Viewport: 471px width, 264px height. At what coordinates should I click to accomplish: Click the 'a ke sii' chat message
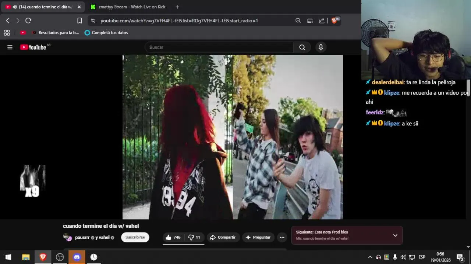tap(410, 124)
